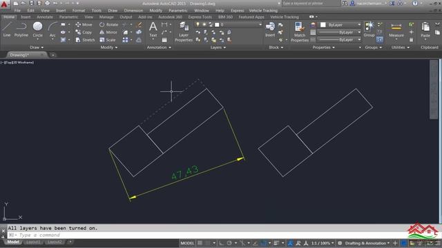Open the Dimension menu
The height and width of the screenshot is (248, 442).
pyautogui.click(x=133, y=10)
